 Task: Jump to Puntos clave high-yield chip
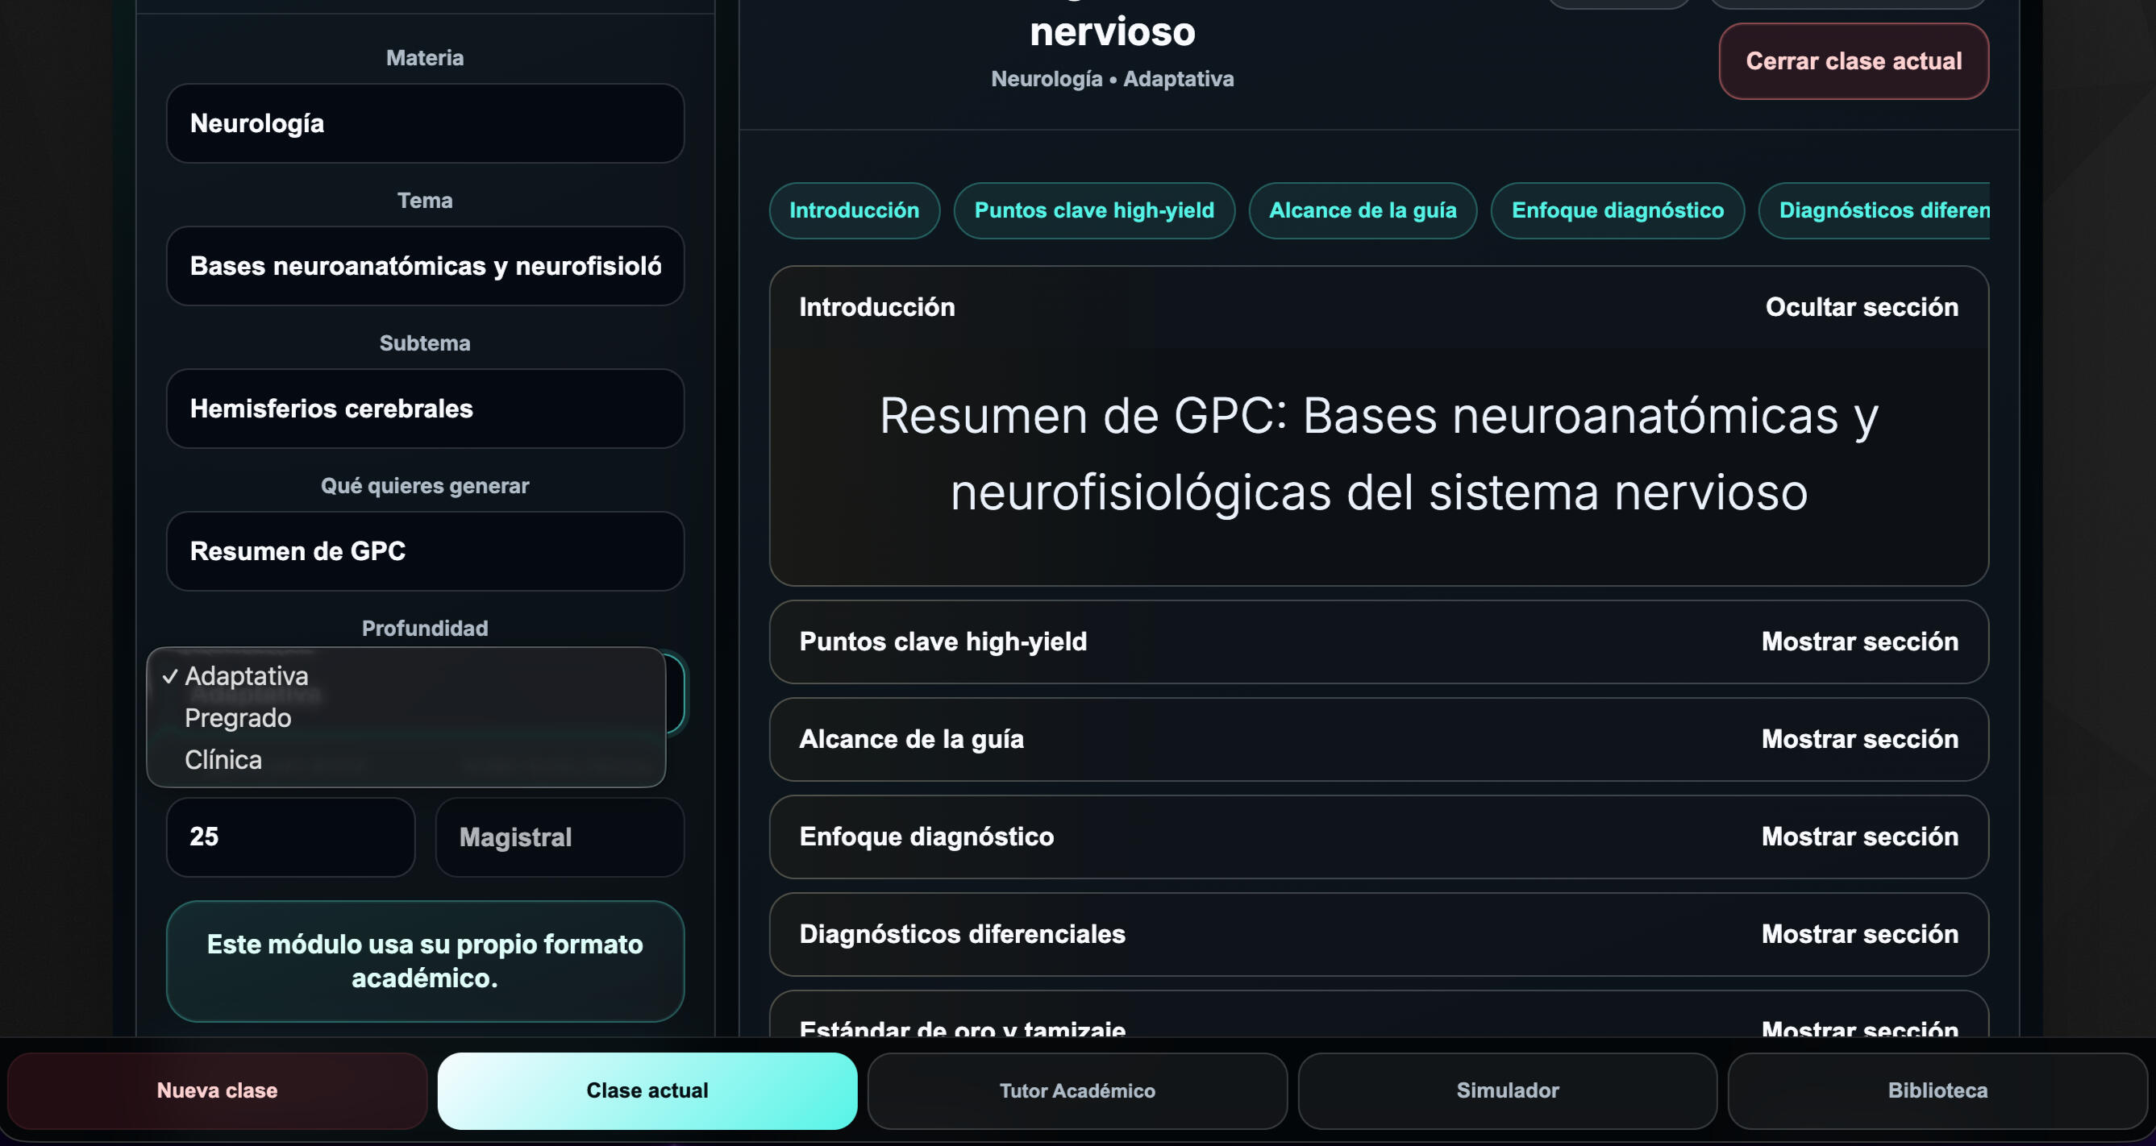(1094, 211)
